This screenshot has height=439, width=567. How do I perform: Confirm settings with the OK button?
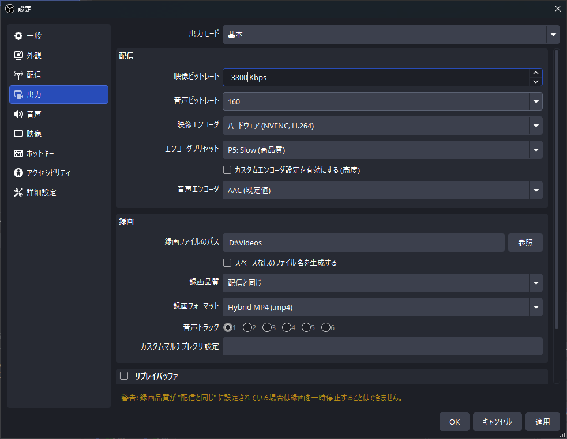(x=455, y=422)
